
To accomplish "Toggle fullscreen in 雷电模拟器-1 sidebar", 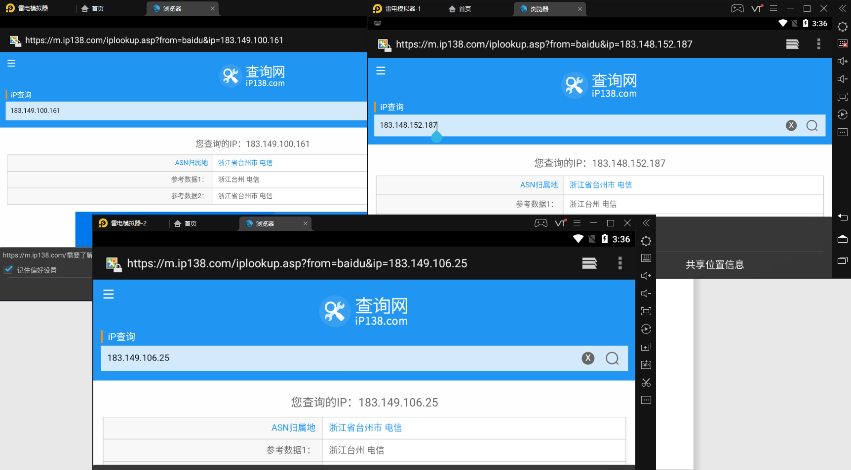I will (843, 97).
